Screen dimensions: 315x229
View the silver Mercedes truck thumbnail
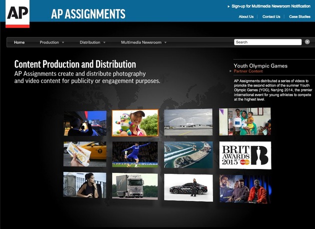(x=135, y=186)
